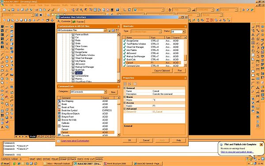Close the Plot and Publish balloon notification
265x166 pixels.
coord(261,144)
